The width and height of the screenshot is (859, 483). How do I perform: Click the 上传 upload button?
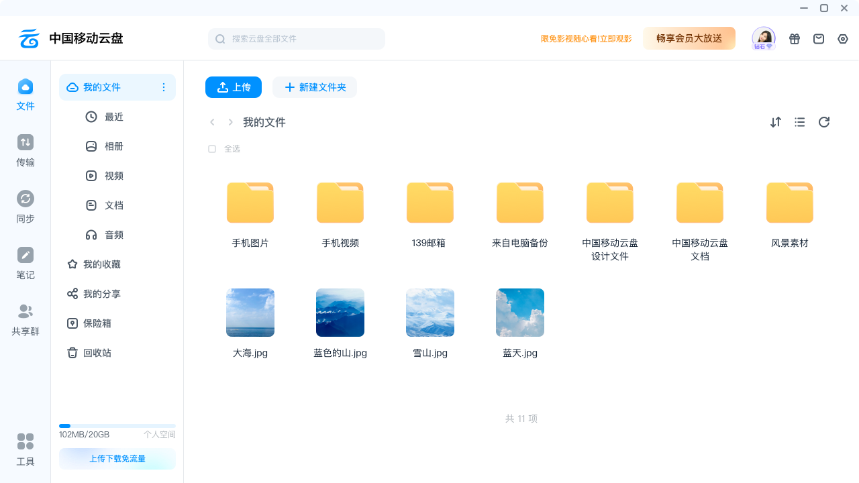(x=234, y=87)
